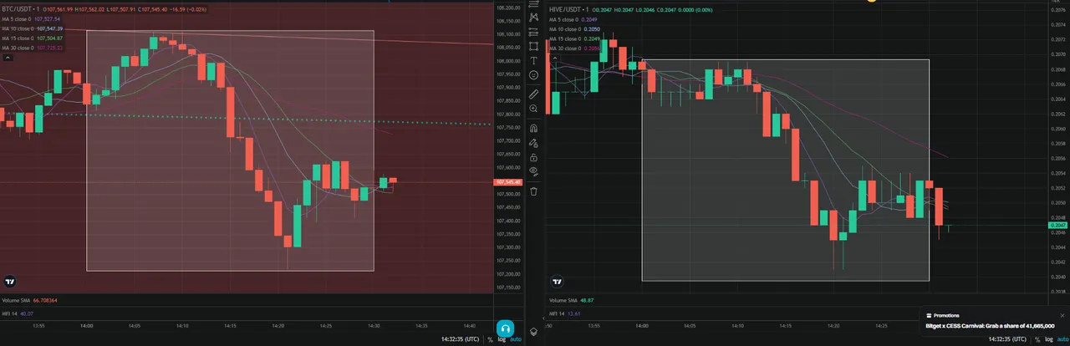Toggle hide all drawings eye icon
The image size is (1070, 346).
[x=533, y=171]
